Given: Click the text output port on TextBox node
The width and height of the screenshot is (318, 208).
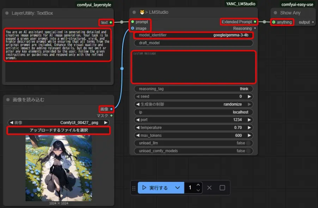Looking at the screenshot, I should [x=111, y=23].
